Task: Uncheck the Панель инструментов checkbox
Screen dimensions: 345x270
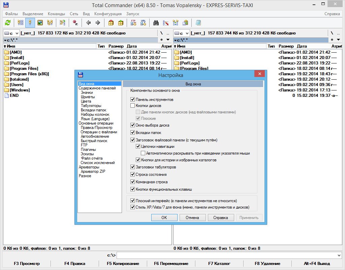Action: [x=132, y=100]
